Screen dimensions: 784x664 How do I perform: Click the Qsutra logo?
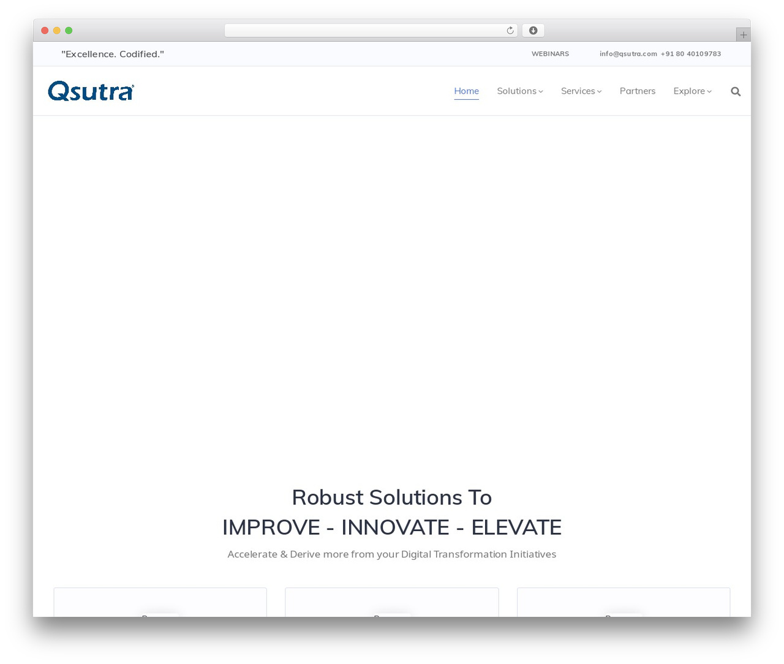tap(91, 91)
